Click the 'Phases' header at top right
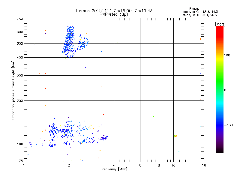 click(194, 9)
